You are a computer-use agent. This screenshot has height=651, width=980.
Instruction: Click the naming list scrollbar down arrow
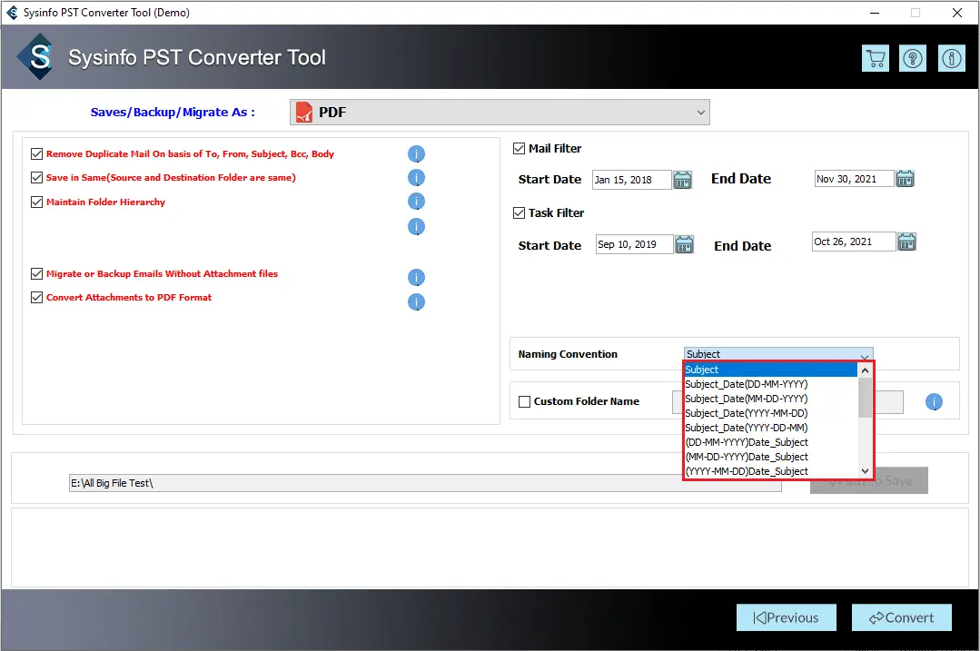(866, 471)
